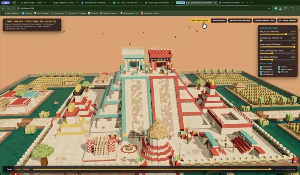Toggle the TemploMayor collection checkbox
The width and height of the screenshot is (300, 175).
click(261, 67)
